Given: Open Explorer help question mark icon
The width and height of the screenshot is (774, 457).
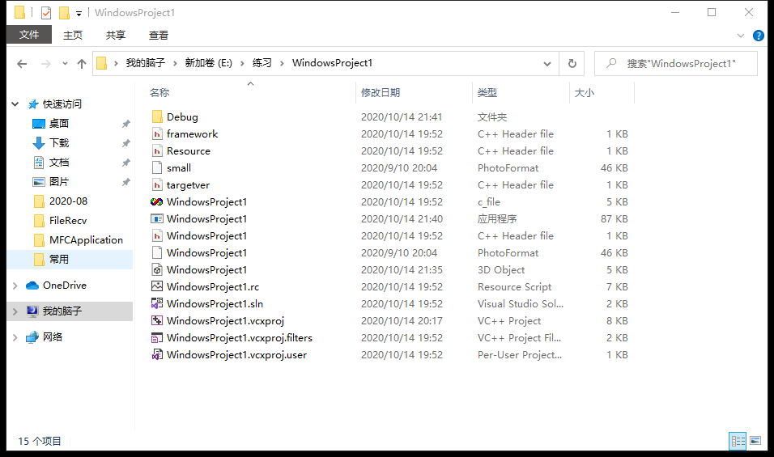Looking at the screenshot, I should point(758,36).
